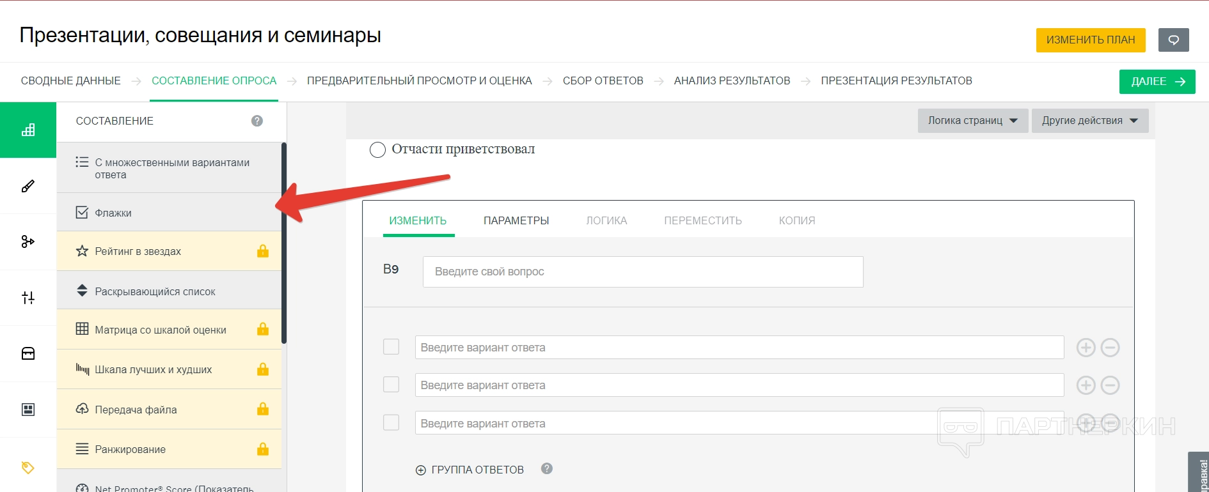Remove the second answer option row
This screenshot has width=1209, height=492.
coord(1110,385)
